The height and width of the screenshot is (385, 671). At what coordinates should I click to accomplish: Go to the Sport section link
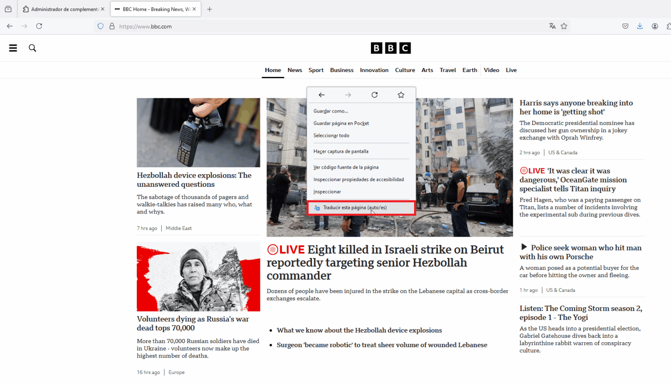[316, 70]
